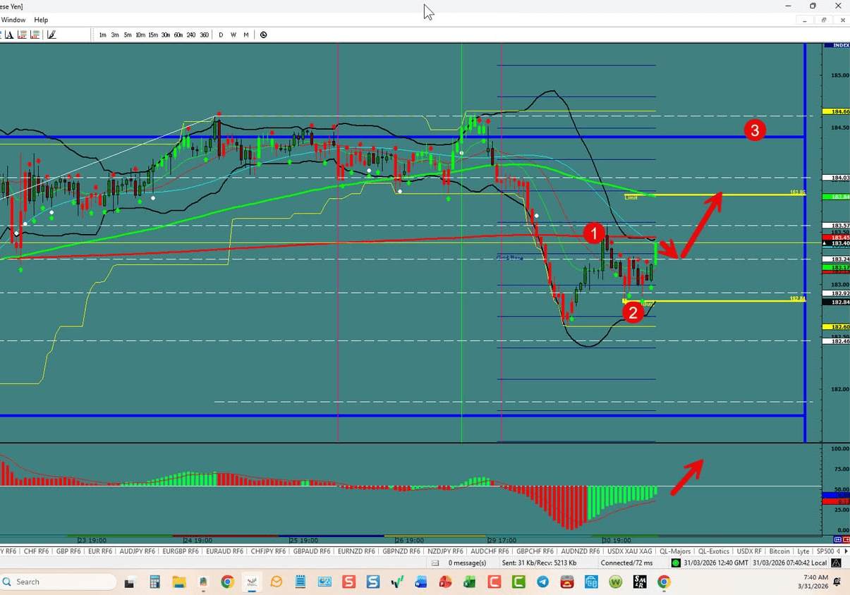Open the Bitcoin watchlist tab
The image size is (850, 595).
[779, 551]
